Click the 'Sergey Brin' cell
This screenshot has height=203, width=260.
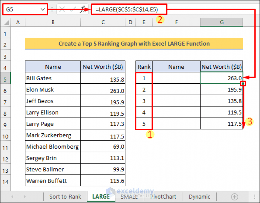(53, 158)
